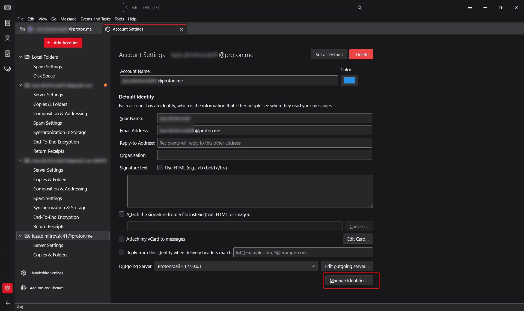Open the View menu
Image resolution: width=524 pixels, height=311 pixels.
point(43,19)
